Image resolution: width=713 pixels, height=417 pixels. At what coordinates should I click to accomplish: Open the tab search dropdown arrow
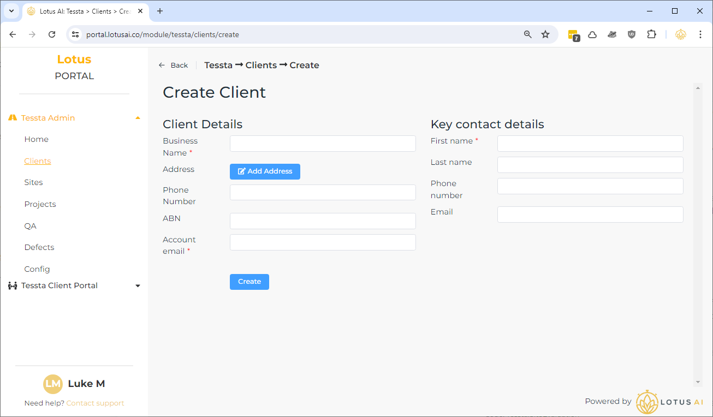point(11,11)
